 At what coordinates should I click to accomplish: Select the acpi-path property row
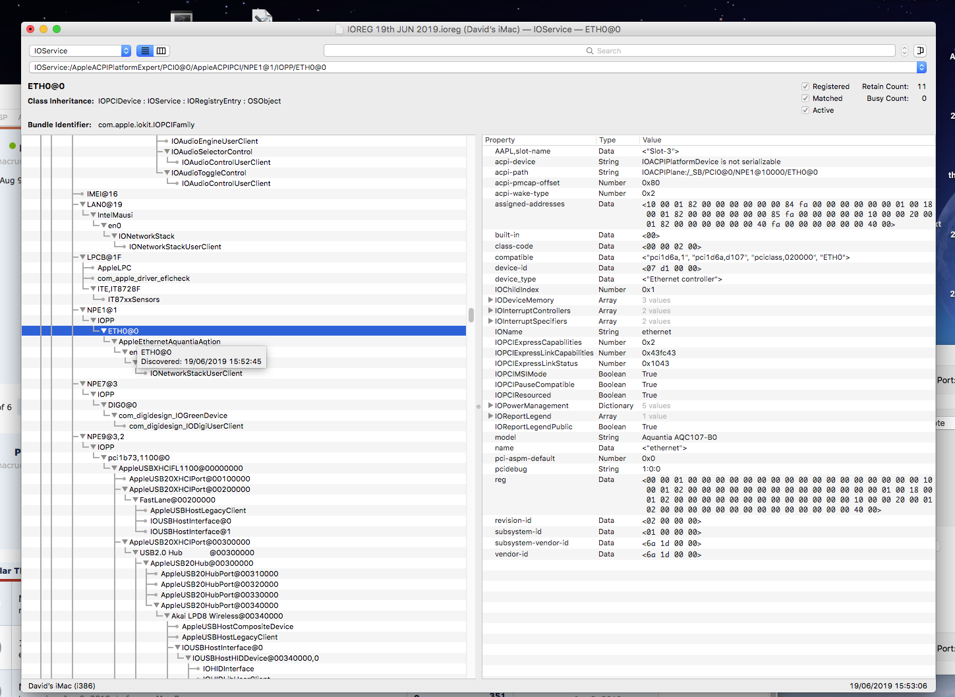coord(709,172)
